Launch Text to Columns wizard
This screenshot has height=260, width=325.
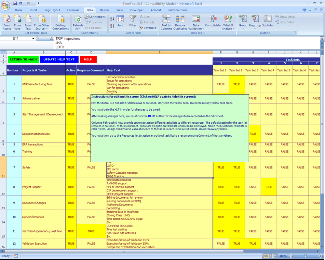coord(166,22)
